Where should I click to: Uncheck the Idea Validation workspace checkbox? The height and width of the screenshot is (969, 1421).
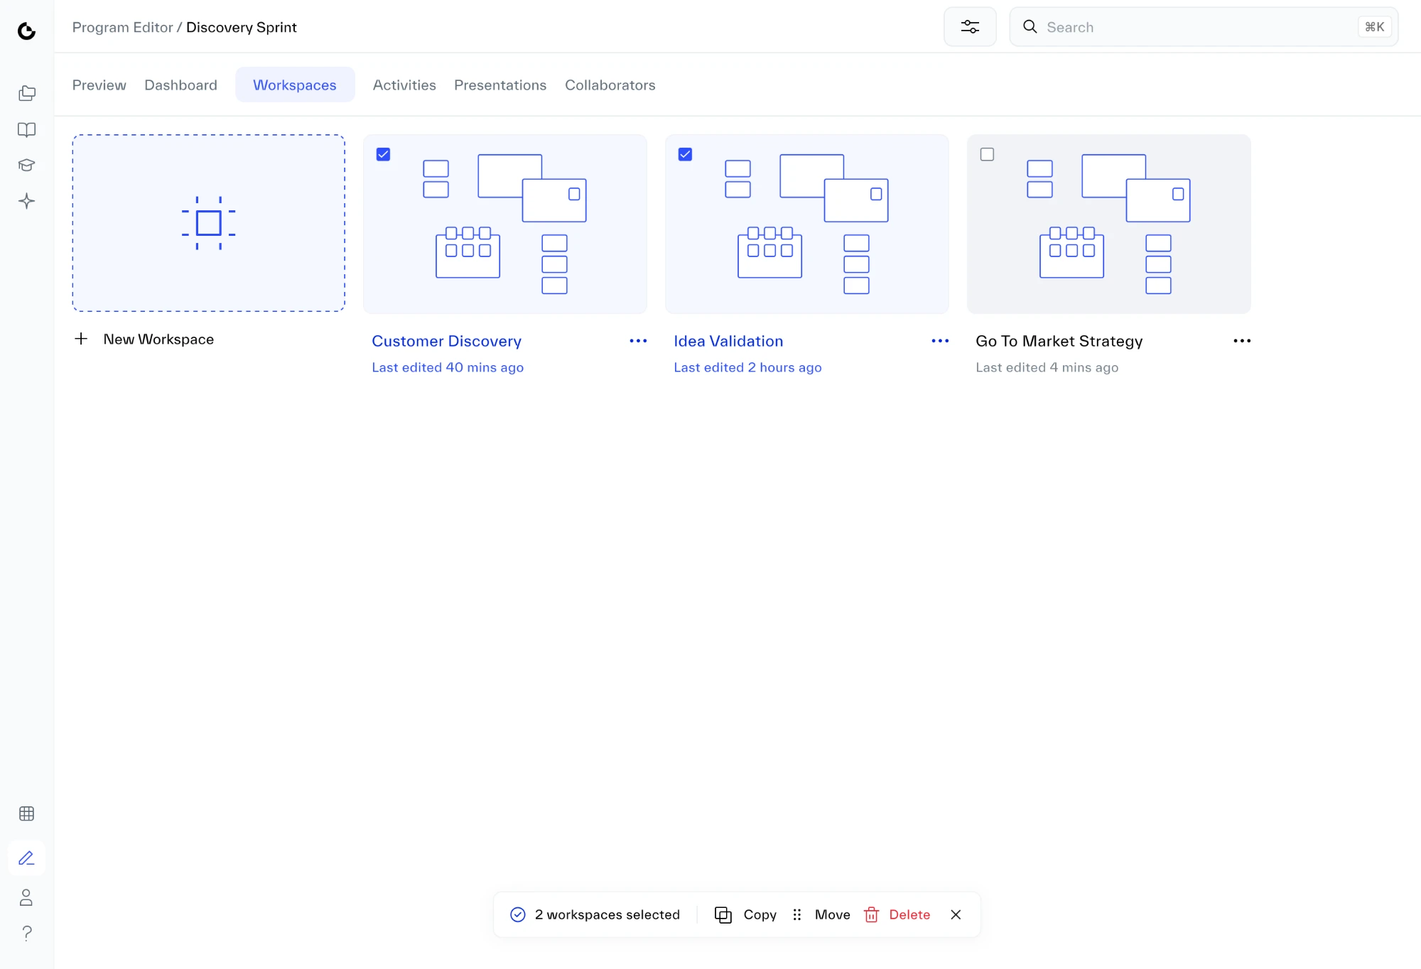[685, 154]
